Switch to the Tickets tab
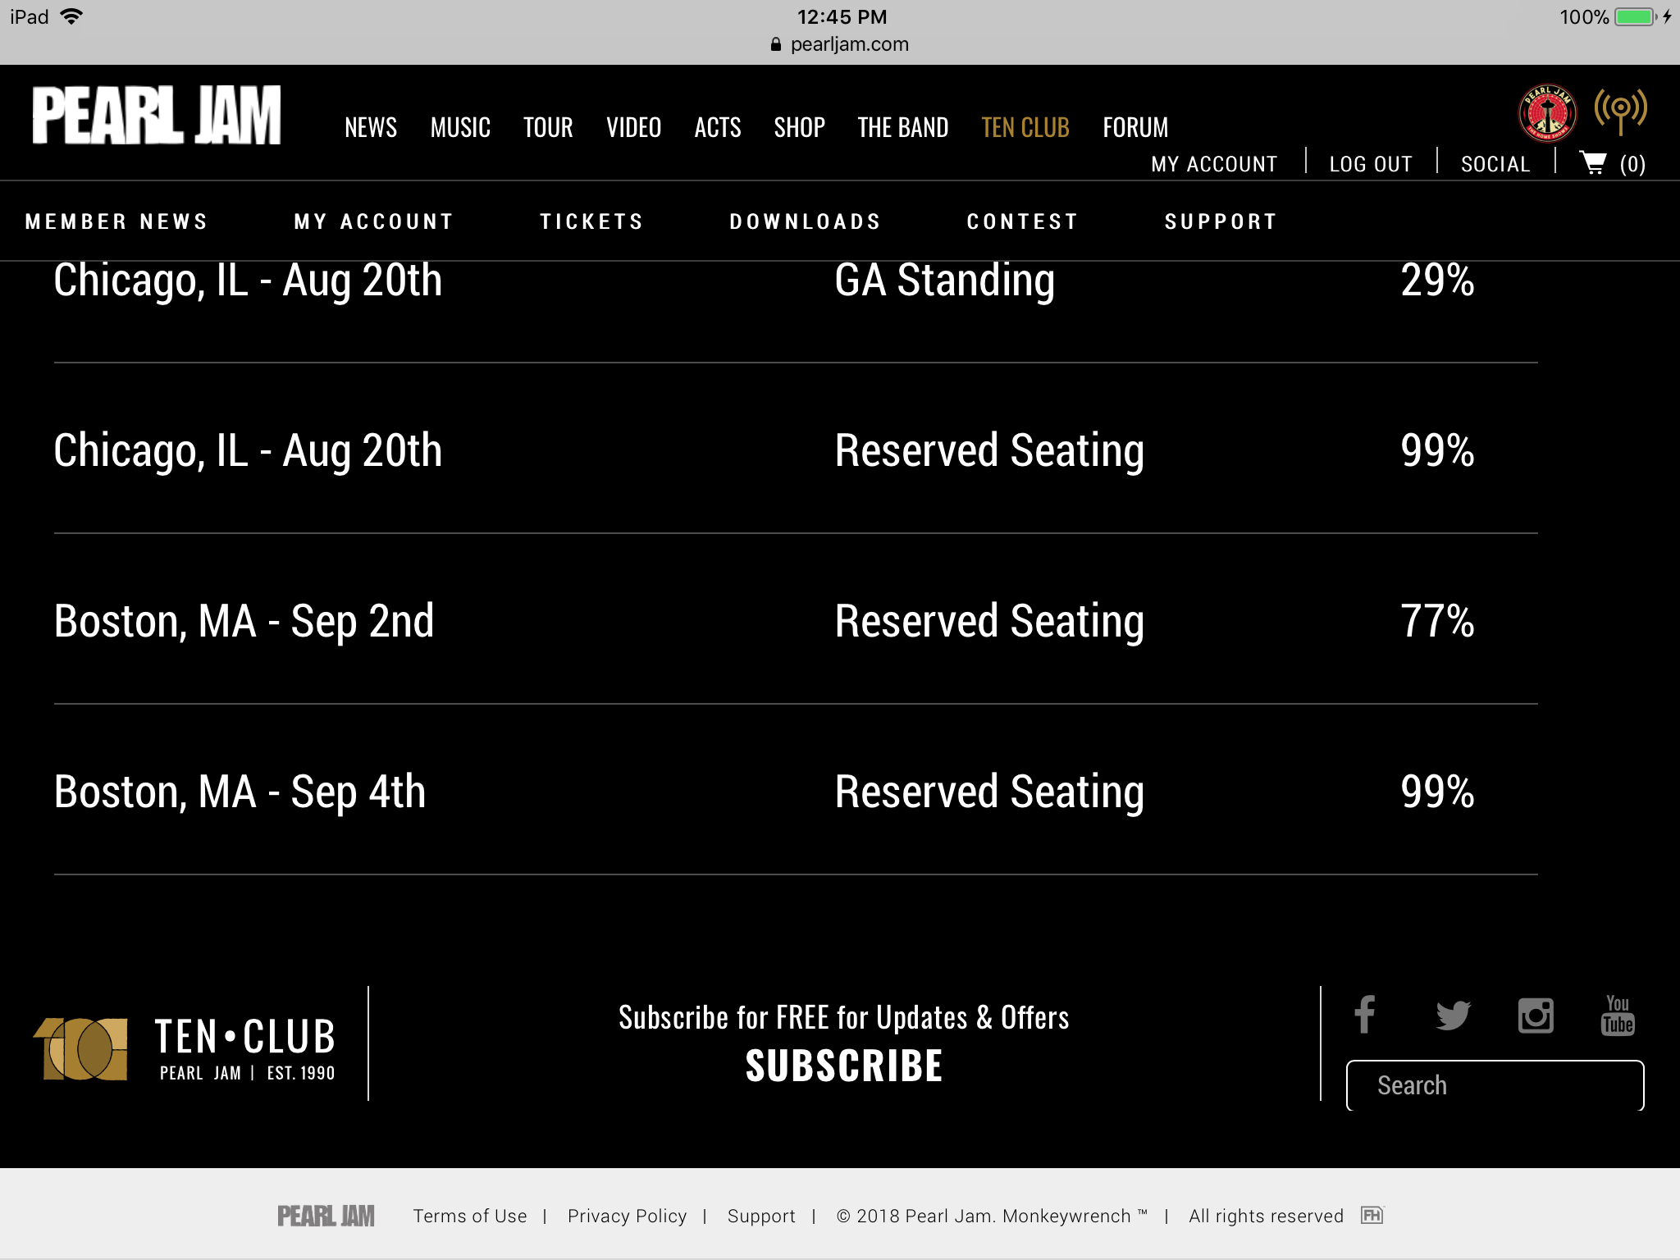Image resolution: width=1680 pixels, height=1260 pixels. pos(591,221)
